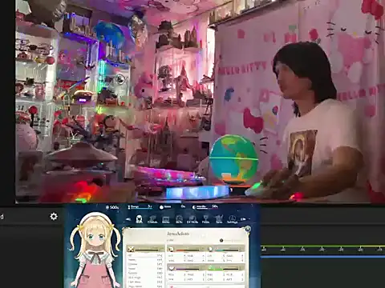Open the Stats character menu icon
The width and height of the screenshot is (385, 288).
[139, 219]
